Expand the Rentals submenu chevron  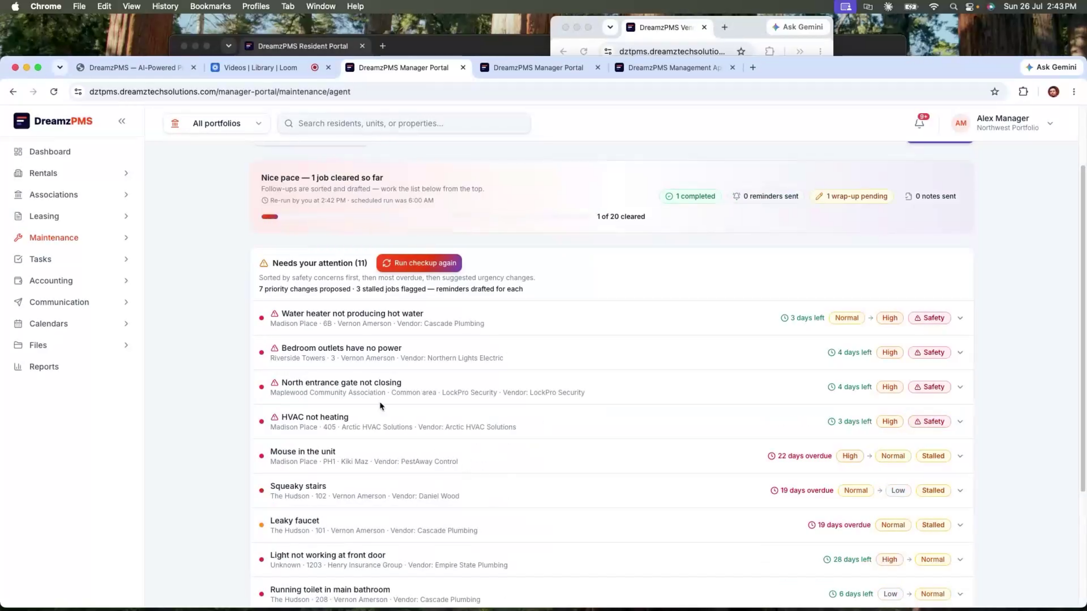(126, 173)
